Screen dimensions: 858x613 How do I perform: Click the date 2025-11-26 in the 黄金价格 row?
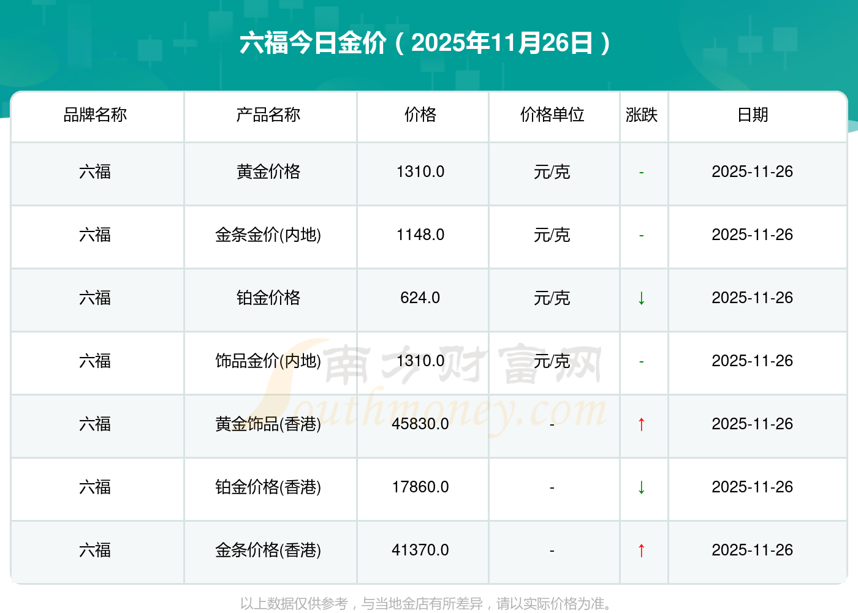coord(753,171)
